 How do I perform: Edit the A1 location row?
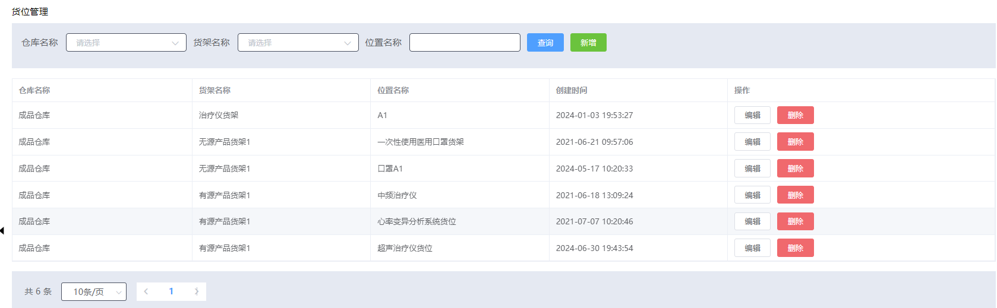[x=752, y=115]
